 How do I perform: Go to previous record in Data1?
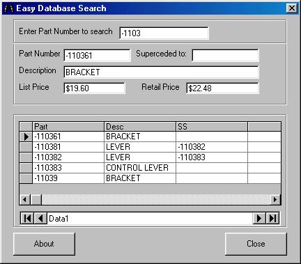(x=40, y=219)
